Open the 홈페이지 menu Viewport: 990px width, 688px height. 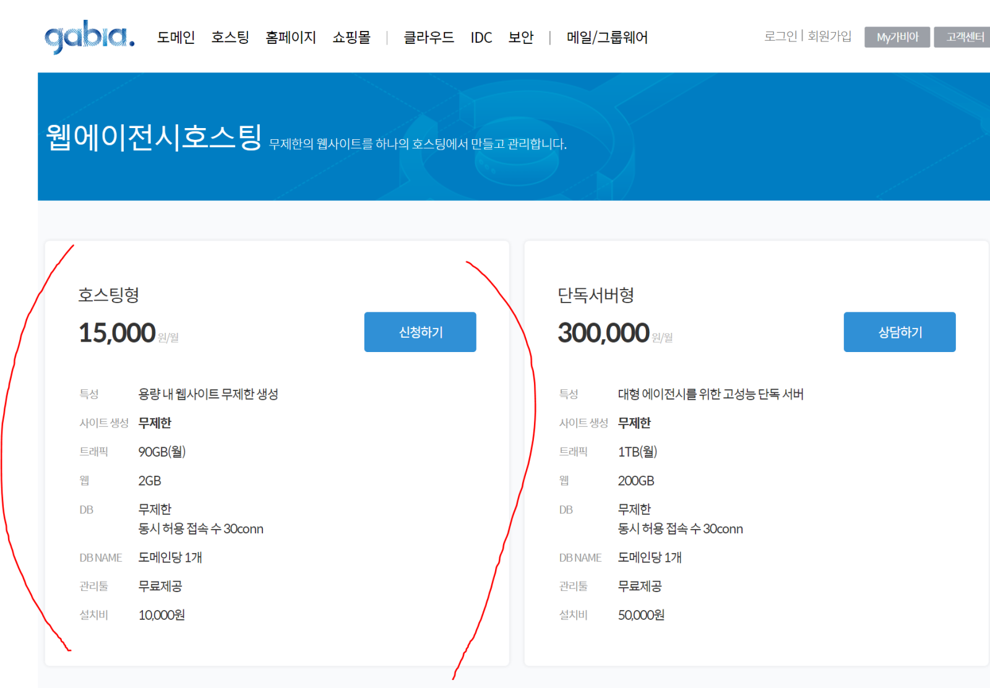(x=291, y=38)
